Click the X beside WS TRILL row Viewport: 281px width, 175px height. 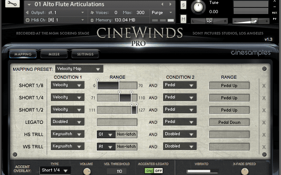tap(264, 147)
